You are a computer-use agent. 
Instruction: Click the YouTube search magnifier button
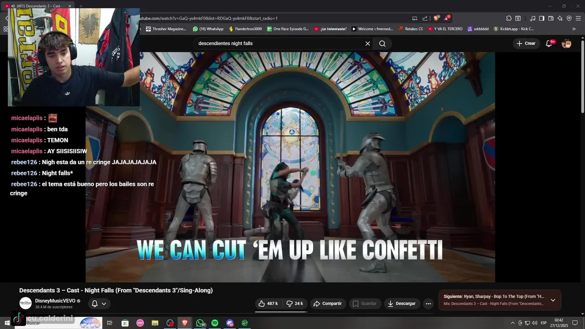(383, 43)
